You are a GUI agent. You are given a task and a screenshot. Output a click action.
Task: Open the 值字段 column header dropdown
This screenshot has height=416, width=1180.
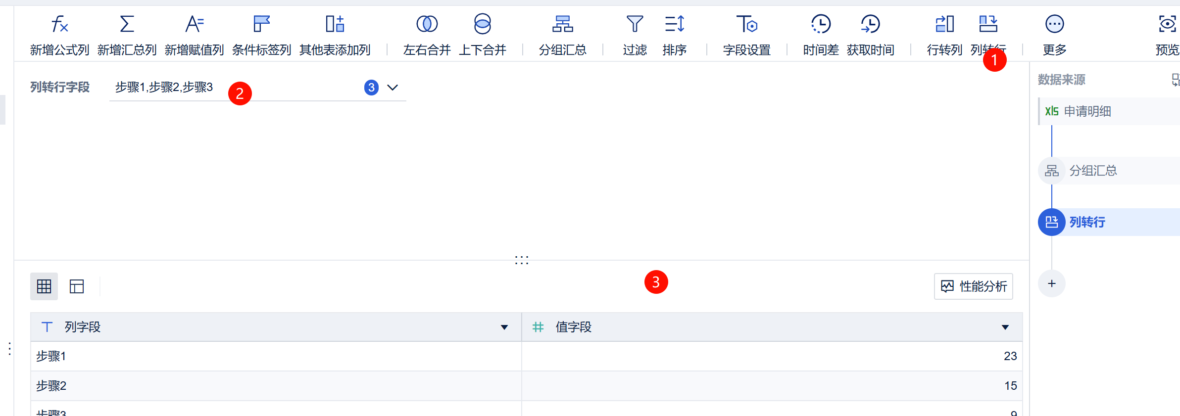1005,327
